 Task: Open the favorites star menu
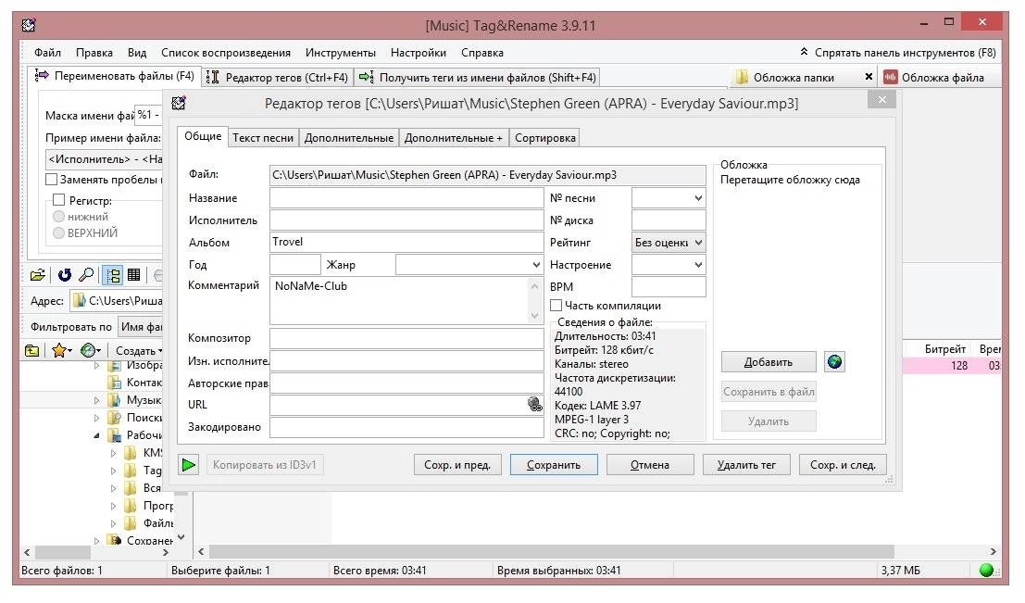click(61, 350)
